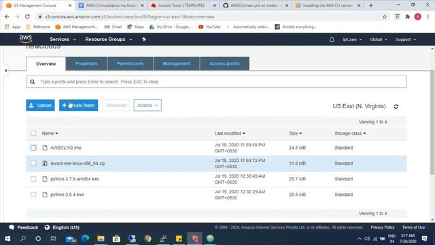This screenshot has height=245, width=435.
Task: Switch to the Properties tab
Action: 86,63
